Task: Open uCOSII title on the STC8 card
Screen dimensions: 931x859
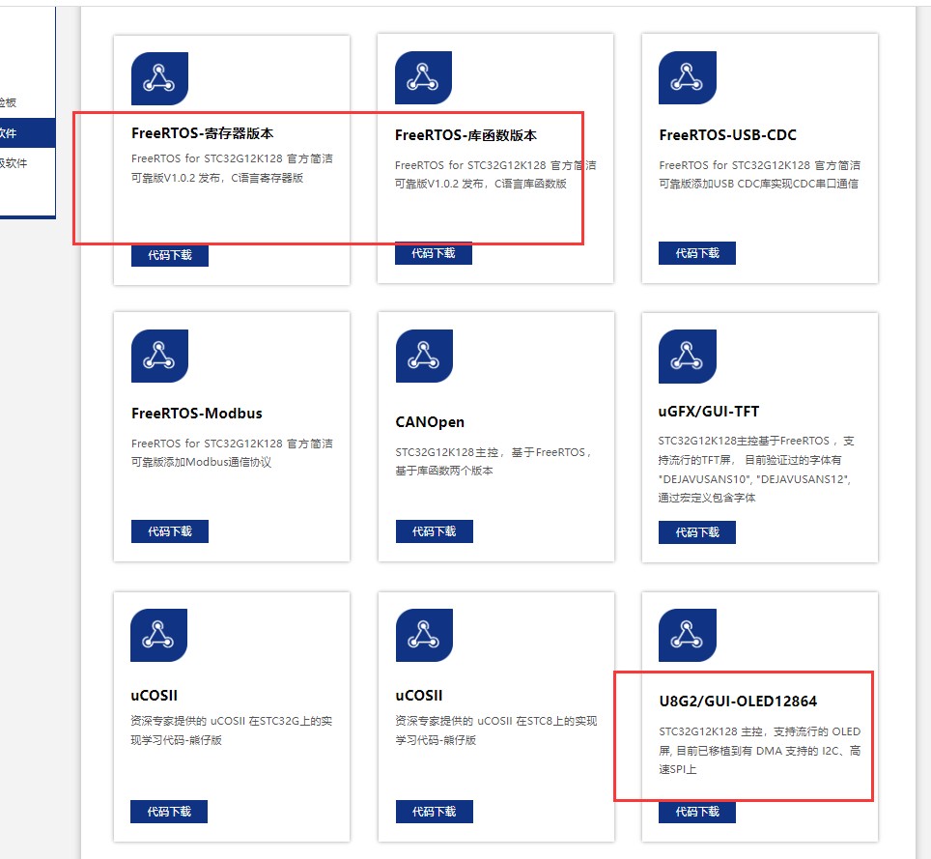Action: click(x=419, y=696)
